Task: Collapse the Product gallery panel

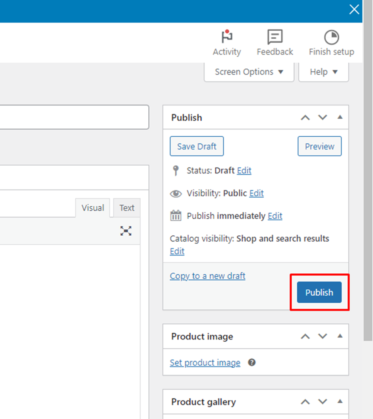Action: pos(340,401)
